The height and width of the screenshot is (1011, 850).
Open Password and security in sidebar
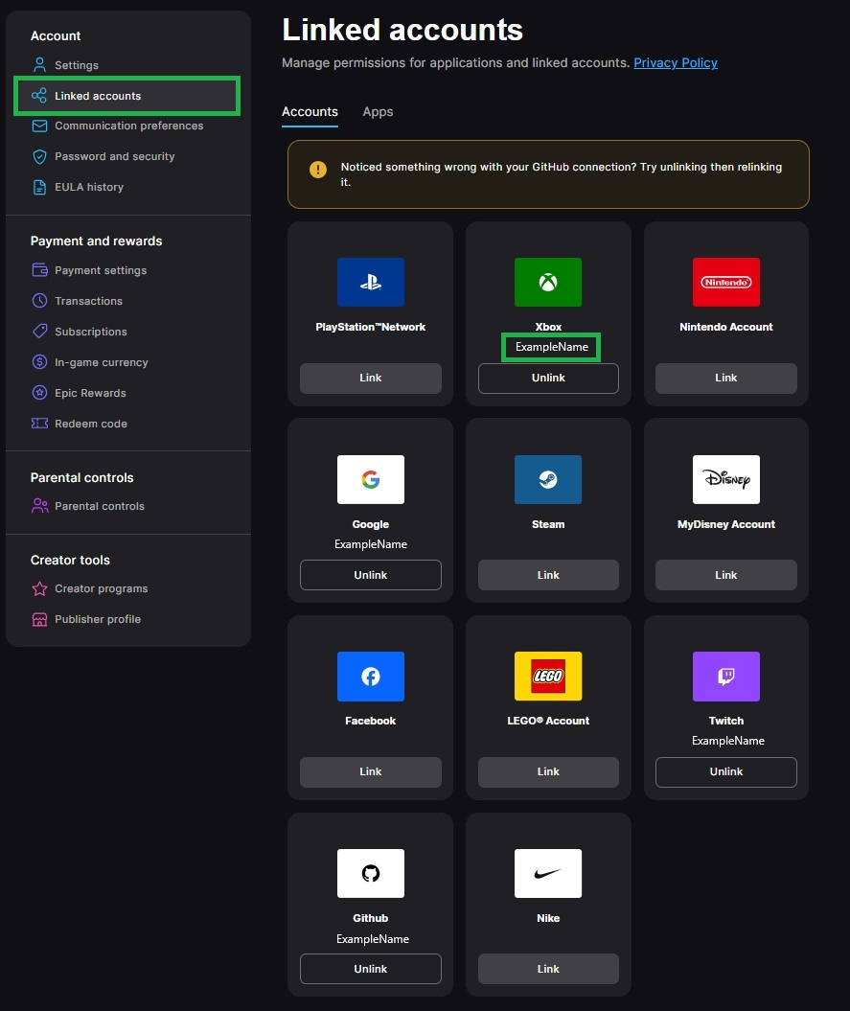tap(114, 156)
